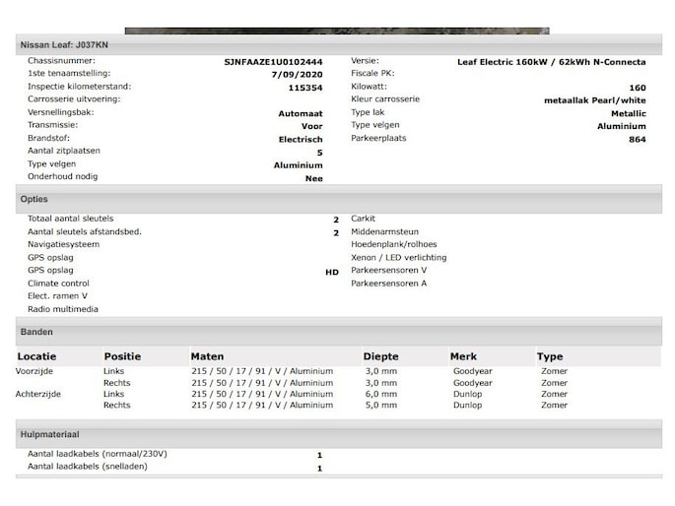Collapse the Hulpmateriaal section header
Image resolution: width=675 pixels, height=506 pixels.
coord(49,434)
